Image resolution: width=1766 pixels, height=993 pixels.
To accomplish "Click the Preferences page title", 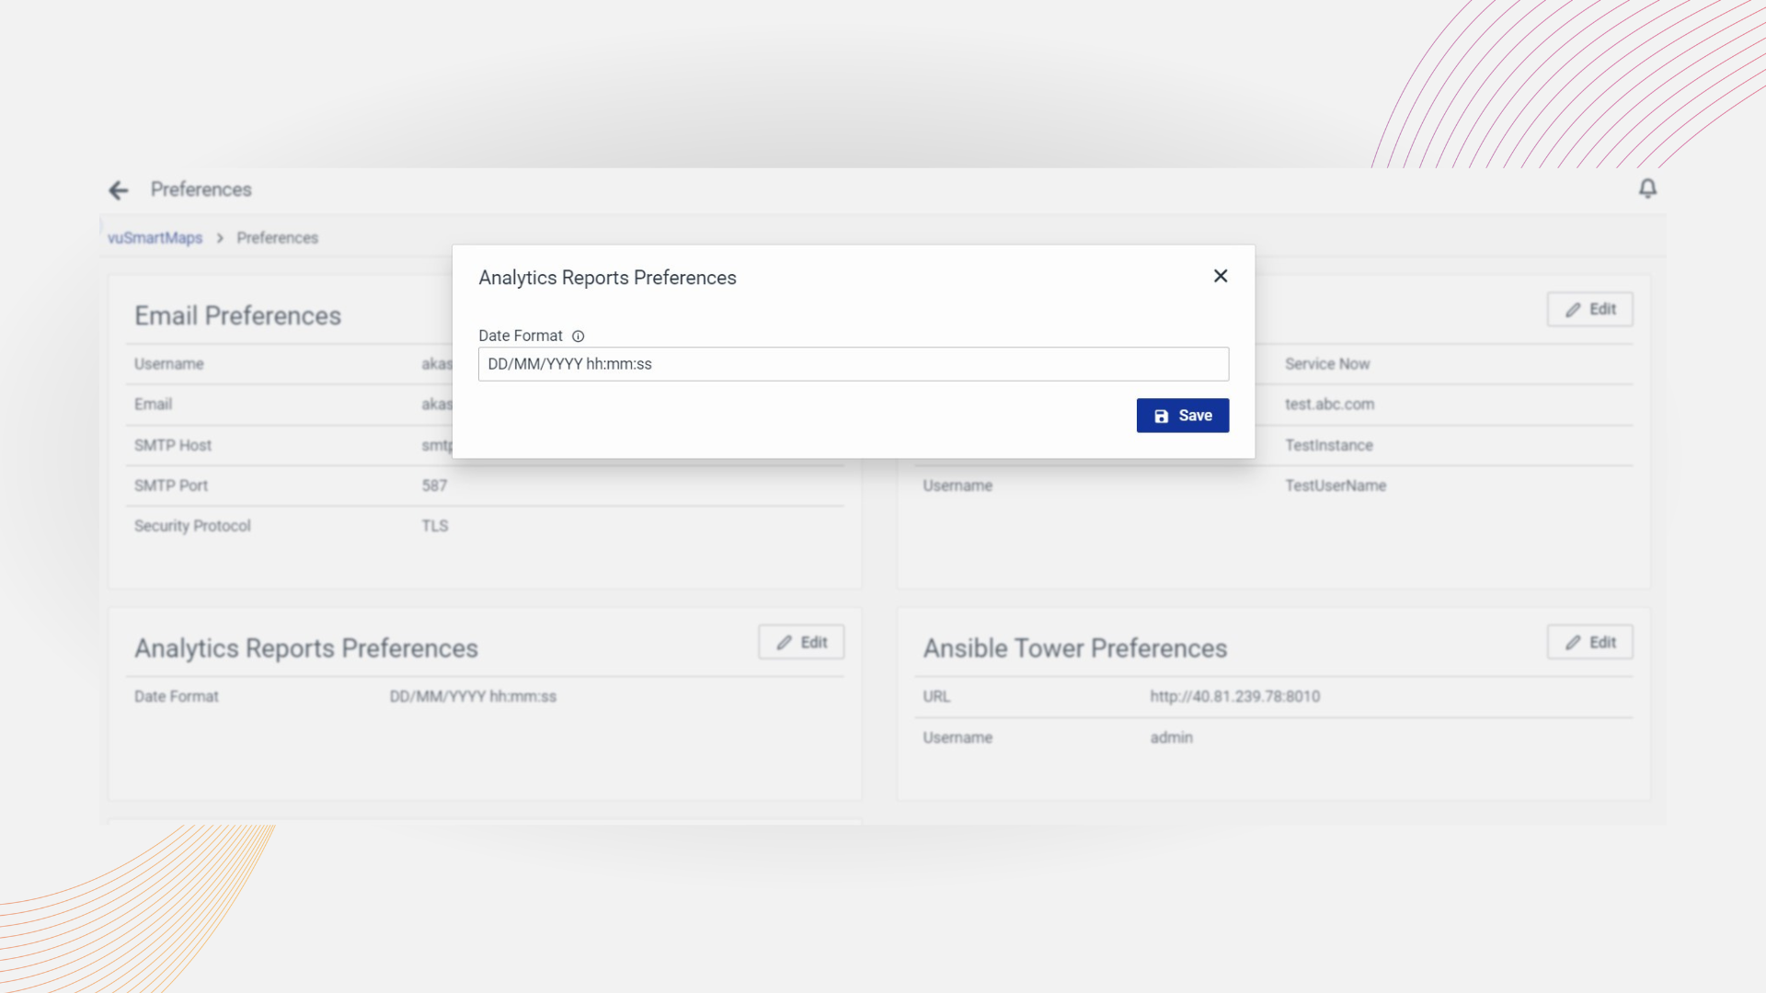I will click(201, 189).
